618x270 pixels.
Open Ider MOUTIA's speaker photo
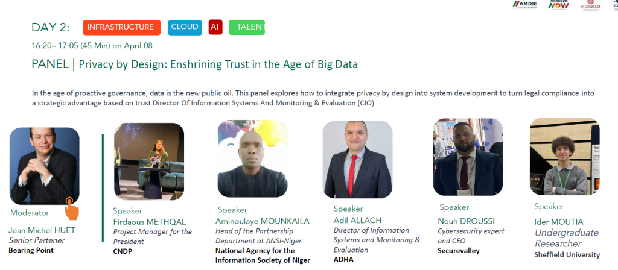(564, 157)
